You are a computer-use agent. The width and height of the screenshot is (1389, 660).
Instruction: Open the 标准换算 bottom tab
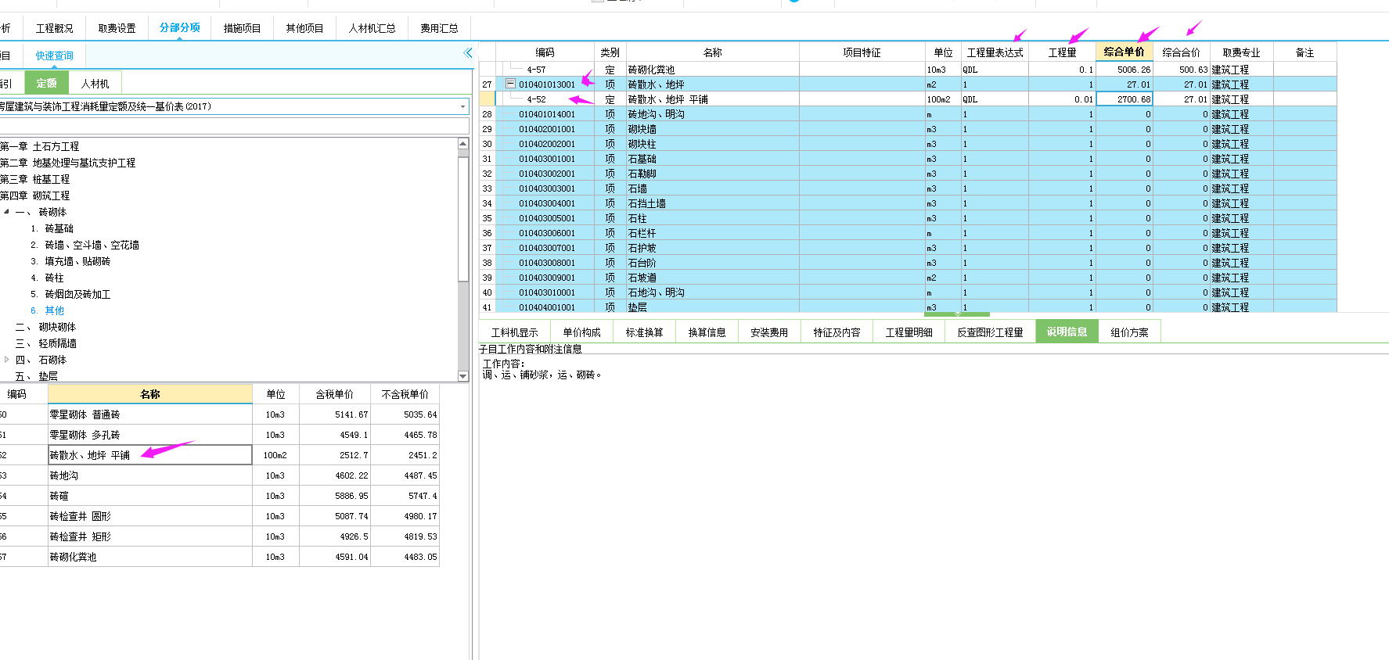coord(645,332)
